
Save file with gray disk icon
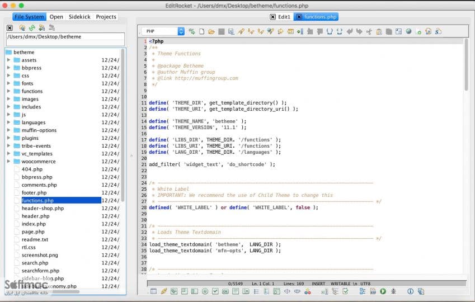click(x=222, y=31)
